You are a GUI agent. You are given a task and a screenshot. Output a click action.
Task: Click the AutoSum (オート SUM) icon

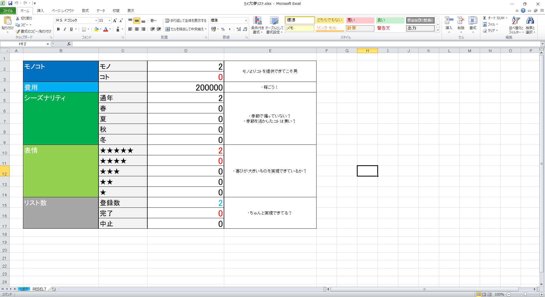(485, 18)
